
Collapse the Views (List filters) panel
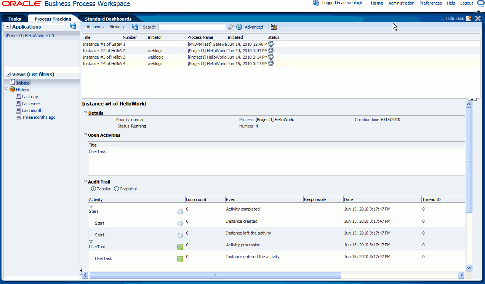[8, 74]
